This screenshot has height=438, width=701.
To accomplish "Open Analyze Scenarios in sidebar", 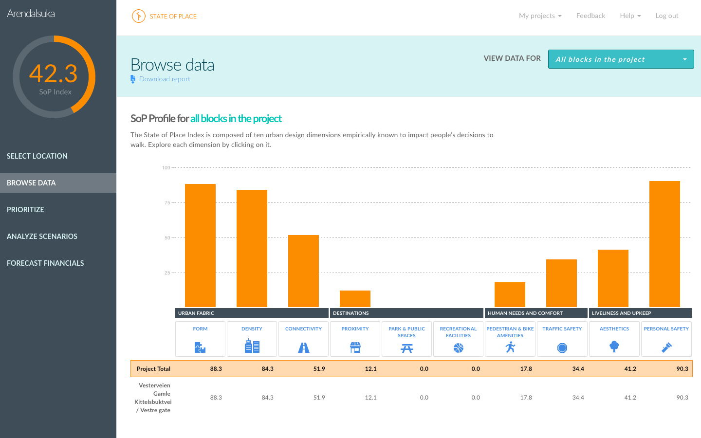I will pyautogui.click(x=58, y=237).
